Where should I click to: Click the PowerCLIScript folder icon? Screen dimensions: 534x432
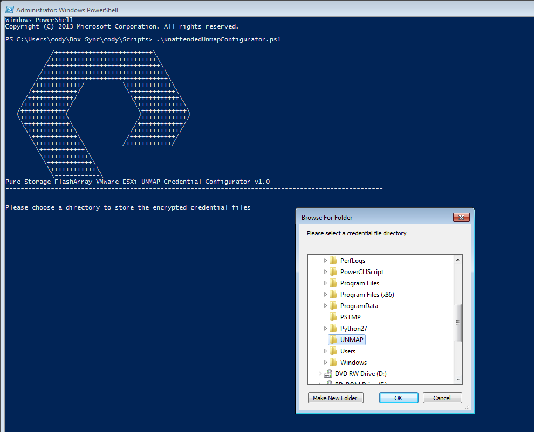[x=333, y=271]
